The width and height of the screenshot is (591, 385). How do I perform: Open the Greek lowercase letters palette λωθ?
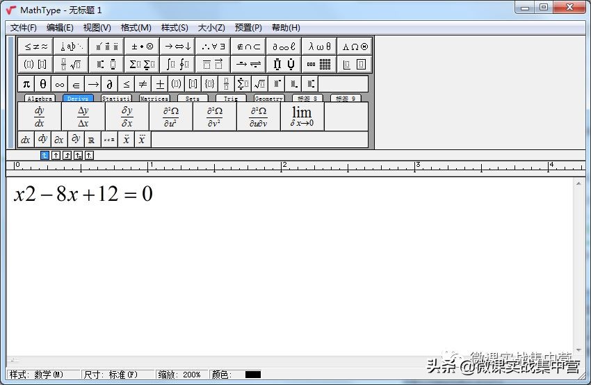(319, 47)
